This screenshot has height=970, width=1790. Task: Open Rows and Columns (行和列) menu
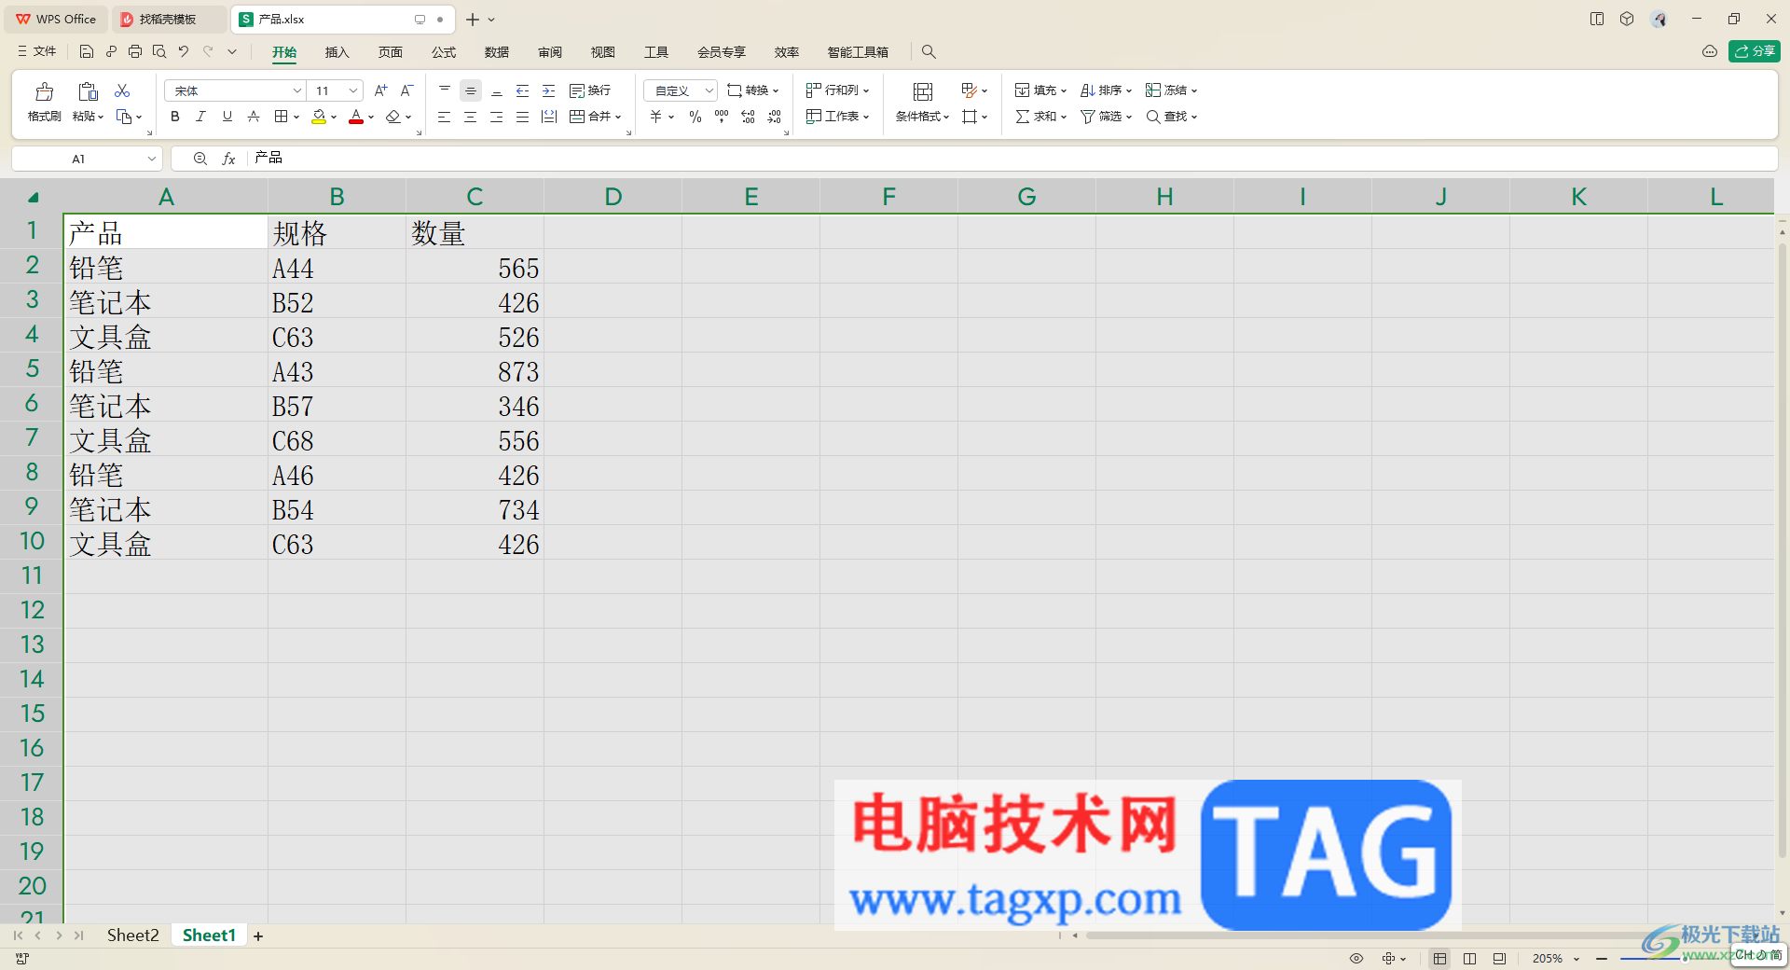[x=837, y=90]
